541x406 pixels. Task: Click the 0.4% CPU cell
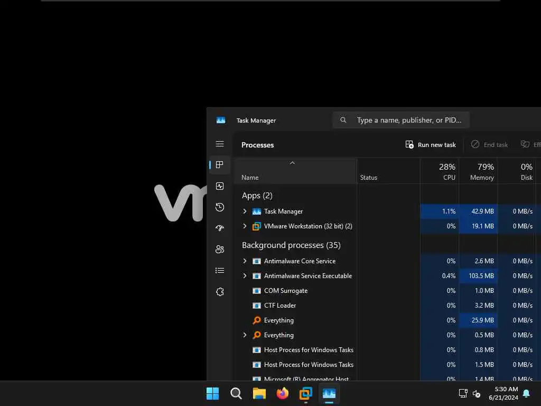coord(440,276)
